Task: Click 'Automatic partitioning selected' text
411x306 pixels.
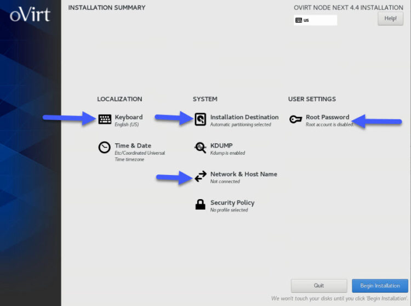Action: 241,124
